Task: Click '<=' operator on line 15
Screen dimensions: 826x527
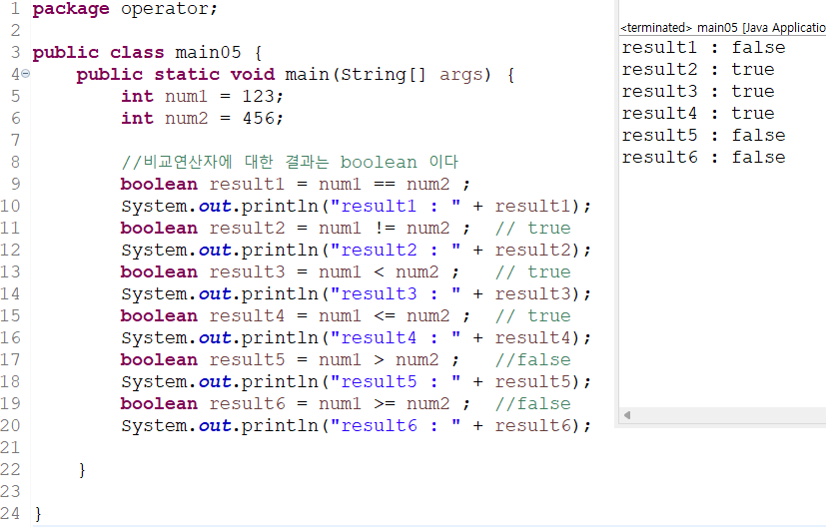Action: (385, 315)
